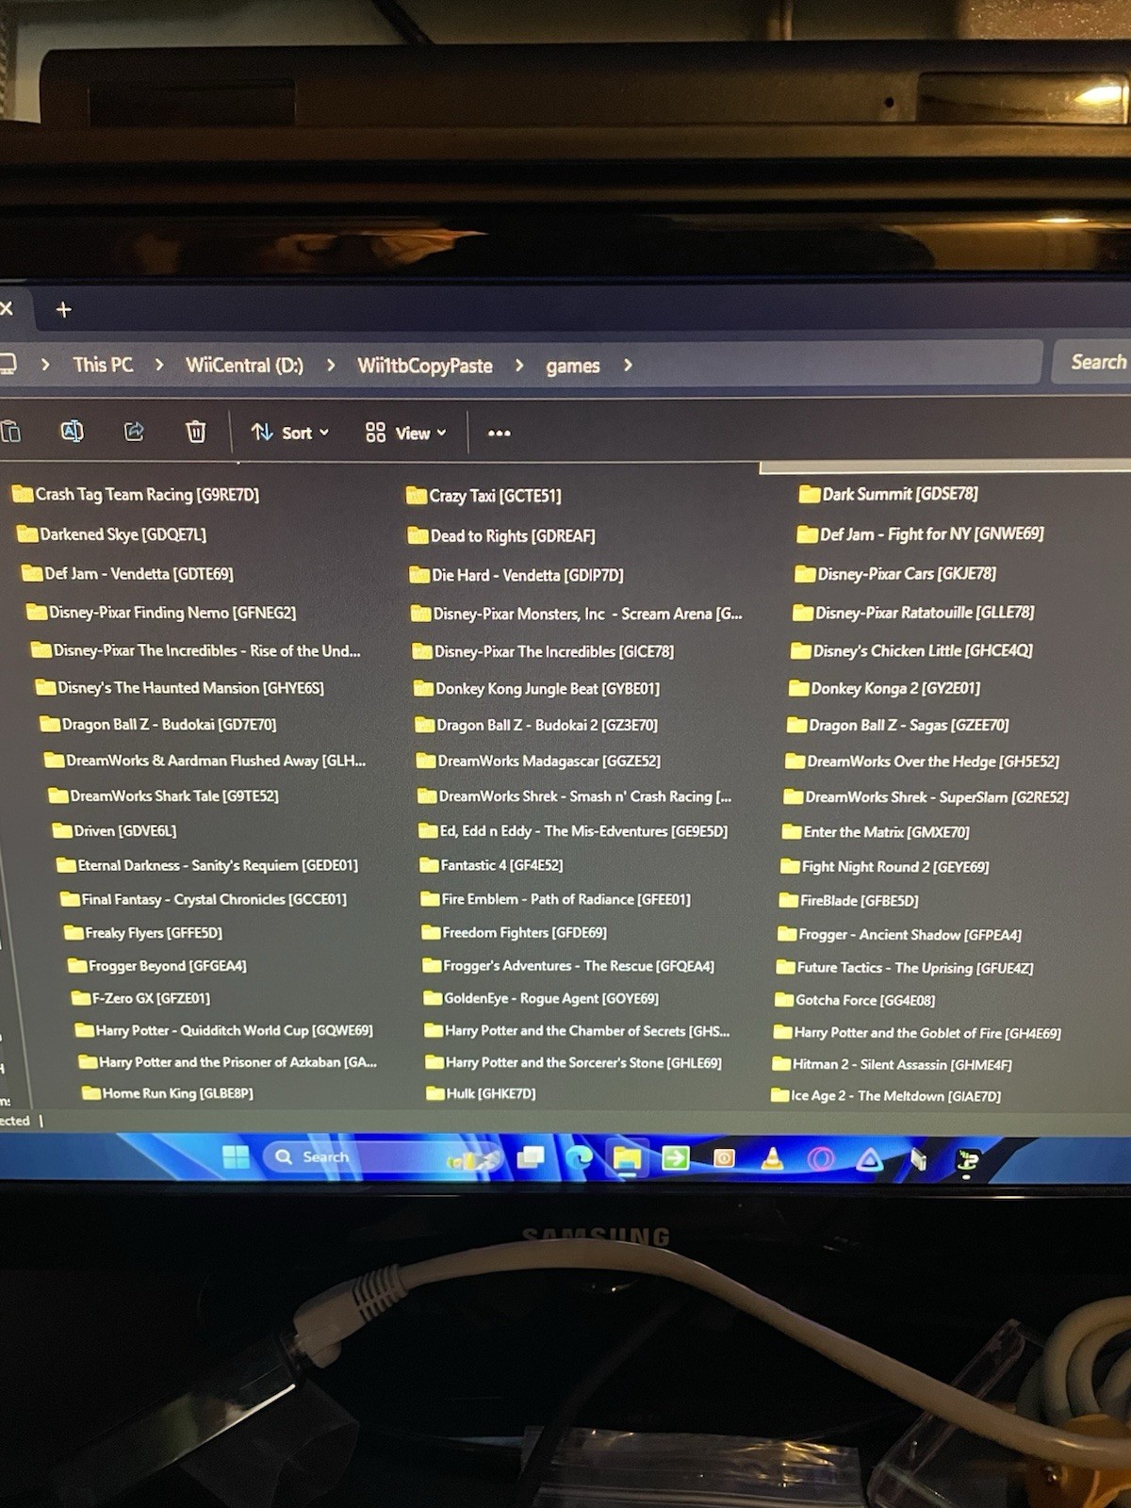The height and width of the screenshot is (1508, 1131).
Task: Launch Microsoft Edge from the taskbar
Action: click(x=578, y=1158)
